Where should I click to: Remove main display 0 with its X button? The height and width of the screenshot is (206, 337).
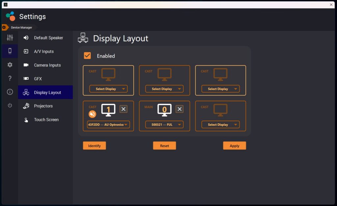[x=179, y=109]
